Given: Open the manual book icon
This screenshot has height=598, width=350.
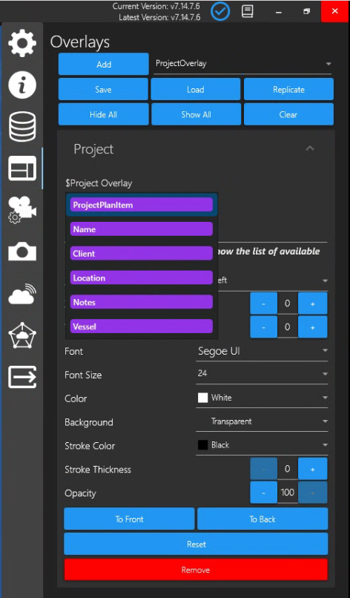Looking at the screenshot, I should point(248,11).
